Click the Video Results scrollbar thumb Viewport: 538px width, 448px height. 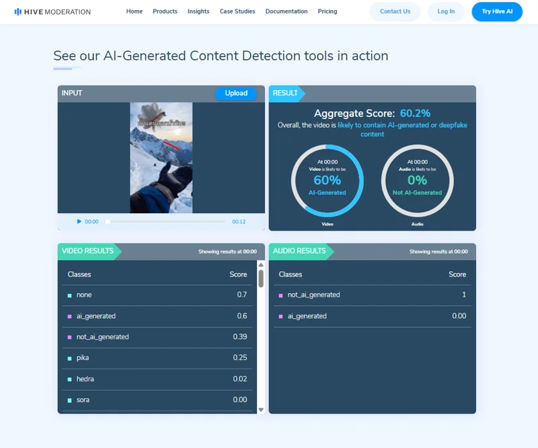(x=261, y=278)
